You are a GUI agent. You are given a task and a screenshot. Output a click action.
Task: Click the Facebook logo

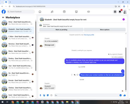pyautogui.click(x=4, y=12)
